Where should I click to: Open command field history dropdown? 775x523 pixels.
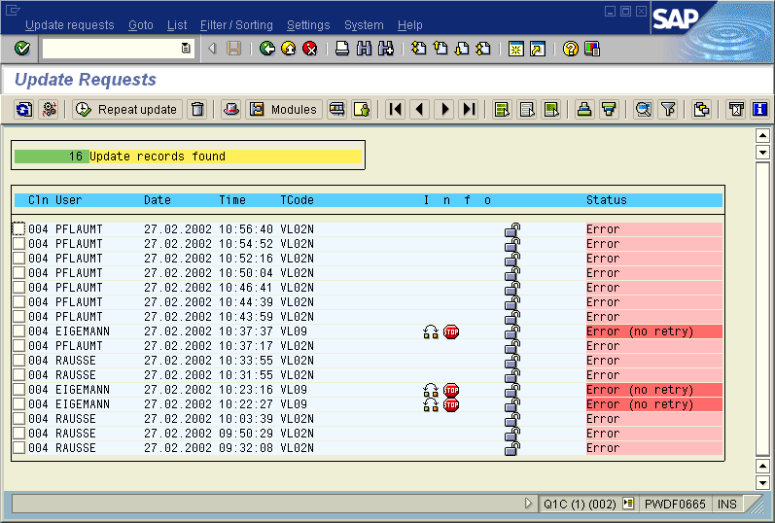pyautogui.click(x=186, y=48)
